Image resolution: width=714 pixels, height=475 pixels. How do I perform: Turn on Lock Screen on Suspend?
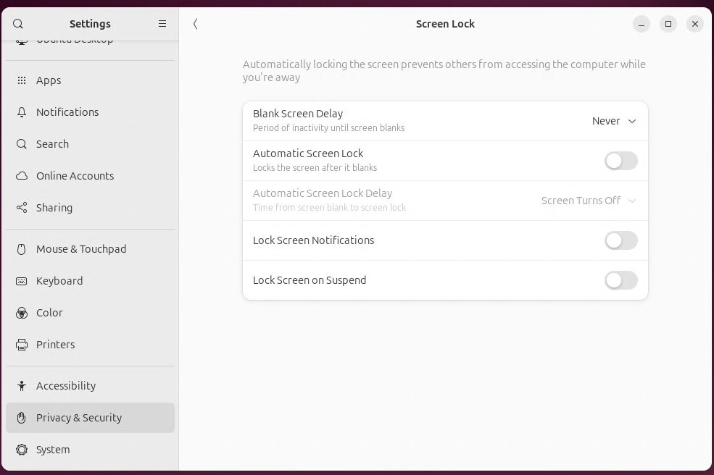620,280
